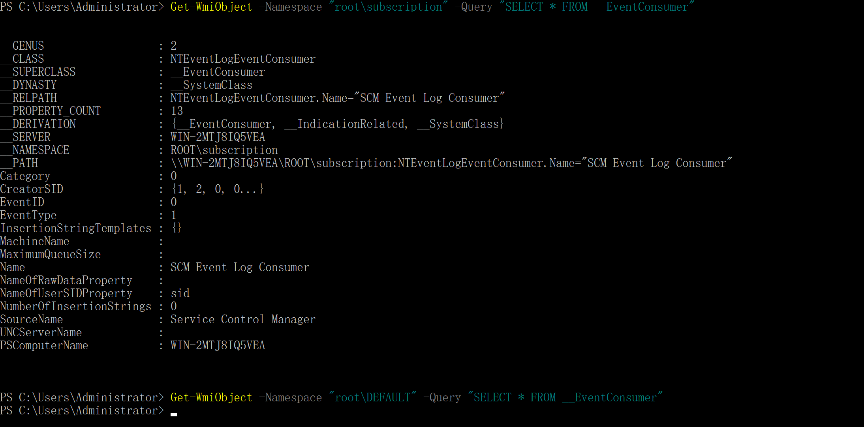The width and height of the screenshot is (864, 427).
Task: Select the __RELPATH property label
Action: [x=28, y=98]
